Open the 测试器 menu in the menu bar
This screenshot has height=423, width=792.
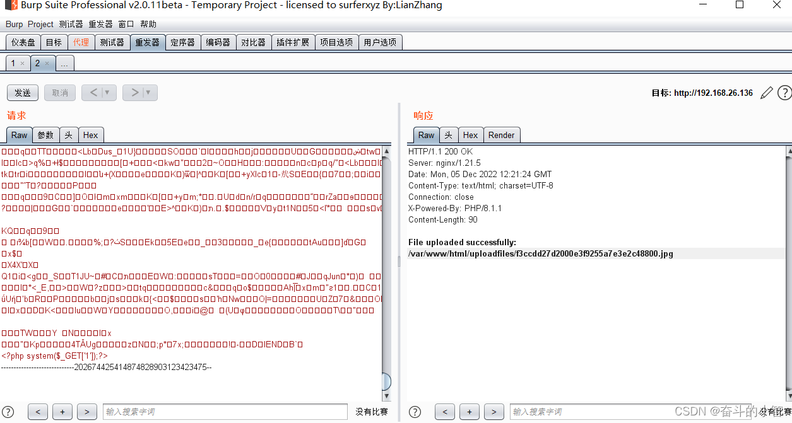[71, 24]
